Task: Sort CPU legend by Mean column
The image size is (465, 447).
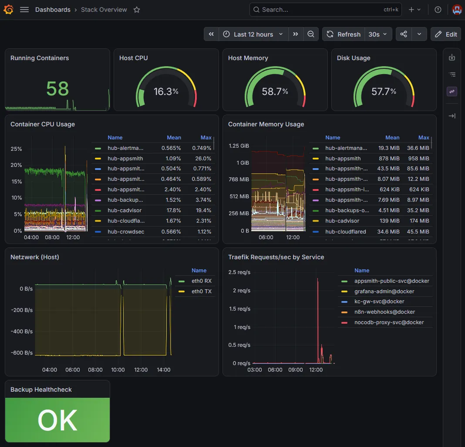Action: 174,137
